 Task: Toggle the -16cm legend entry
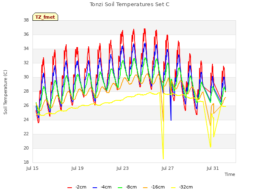click(154, 187)
